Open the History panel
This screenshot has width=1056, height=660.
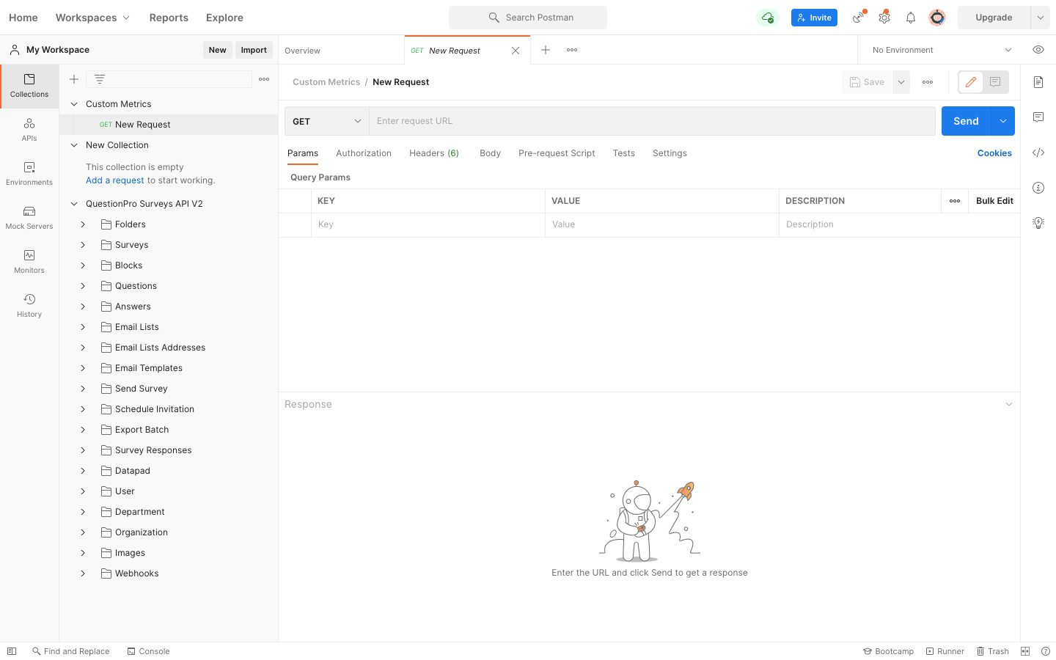pos(29,304)
